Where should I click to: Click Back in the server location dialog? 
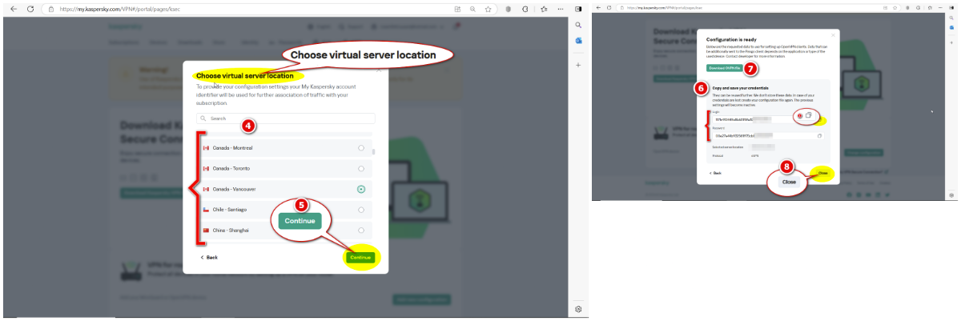pyautogui.click(x=208, y=258)
